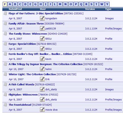Click the document icon beside A Fish Called Wanda
This screenshot has width=123, height=114.
pos(5,84)
